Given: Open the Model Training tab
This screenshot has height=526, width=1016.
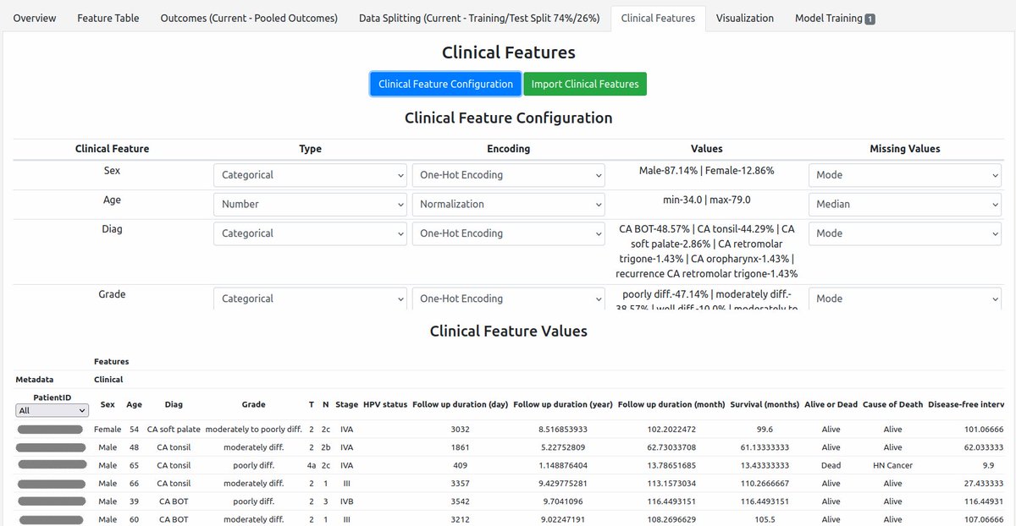Looking at the screenshot, I should (835, 18).
